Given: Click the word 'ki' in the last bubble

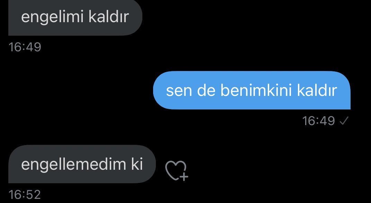Looking at the screenshot, I should click(137, 164).
